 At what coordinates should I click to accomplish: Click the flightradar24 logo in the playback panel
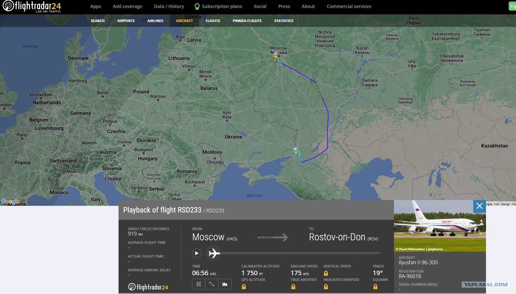148,287
